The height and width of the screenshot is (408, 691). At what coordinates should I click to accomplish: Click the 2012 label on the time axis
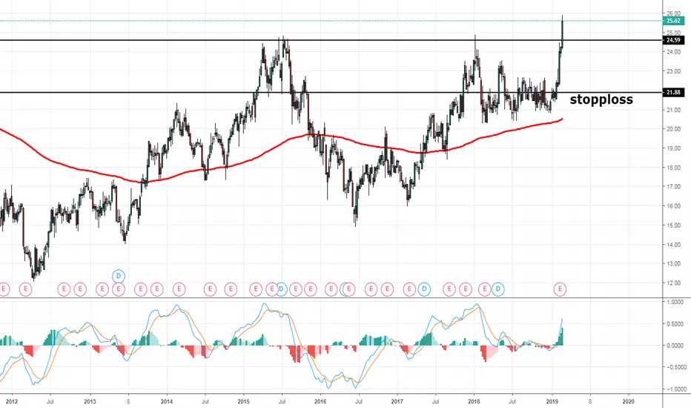coord(12,401)
